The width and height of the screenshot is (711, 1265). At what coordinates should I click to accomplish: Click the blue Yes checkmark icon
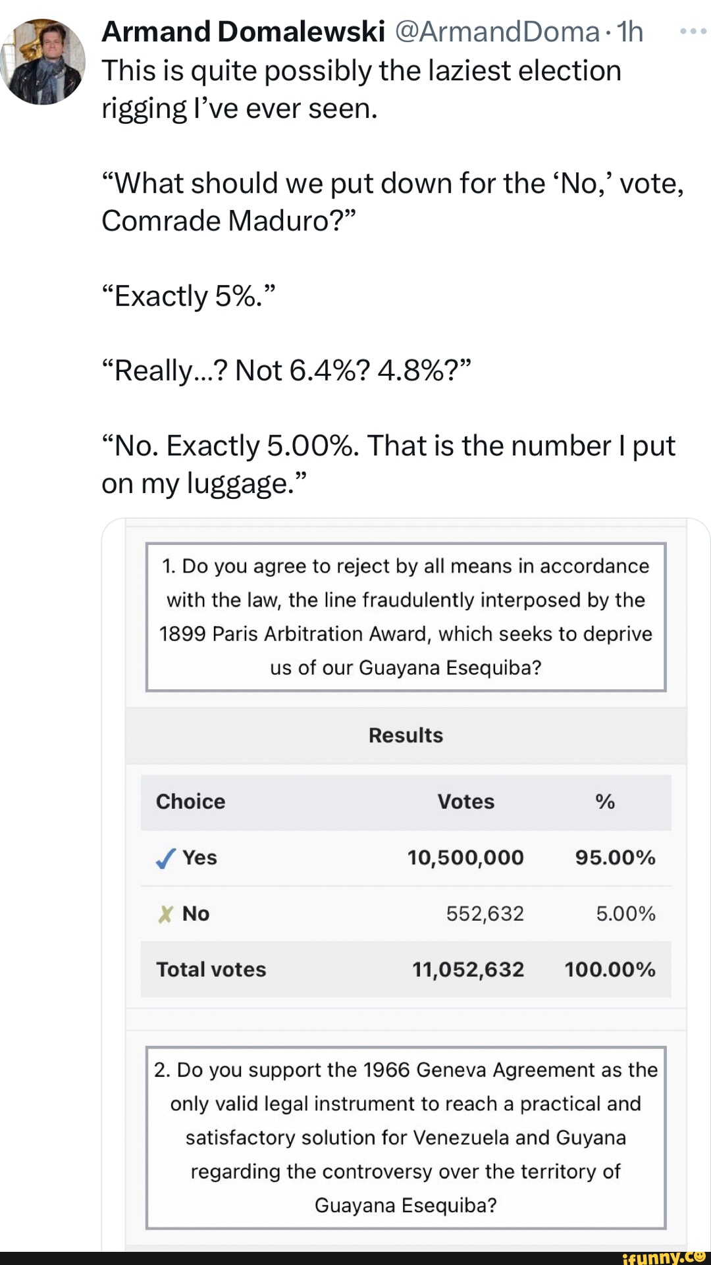165,858
